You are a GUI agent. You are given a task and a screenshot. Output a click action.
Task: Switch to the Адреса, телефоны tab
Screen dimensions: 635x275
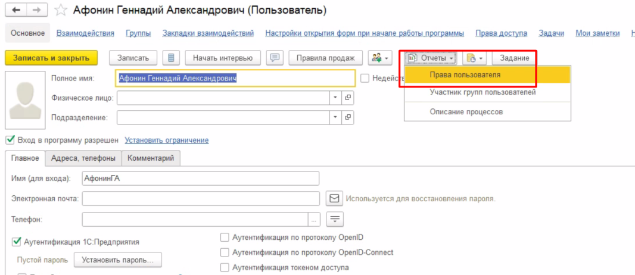tap(83, 158)
